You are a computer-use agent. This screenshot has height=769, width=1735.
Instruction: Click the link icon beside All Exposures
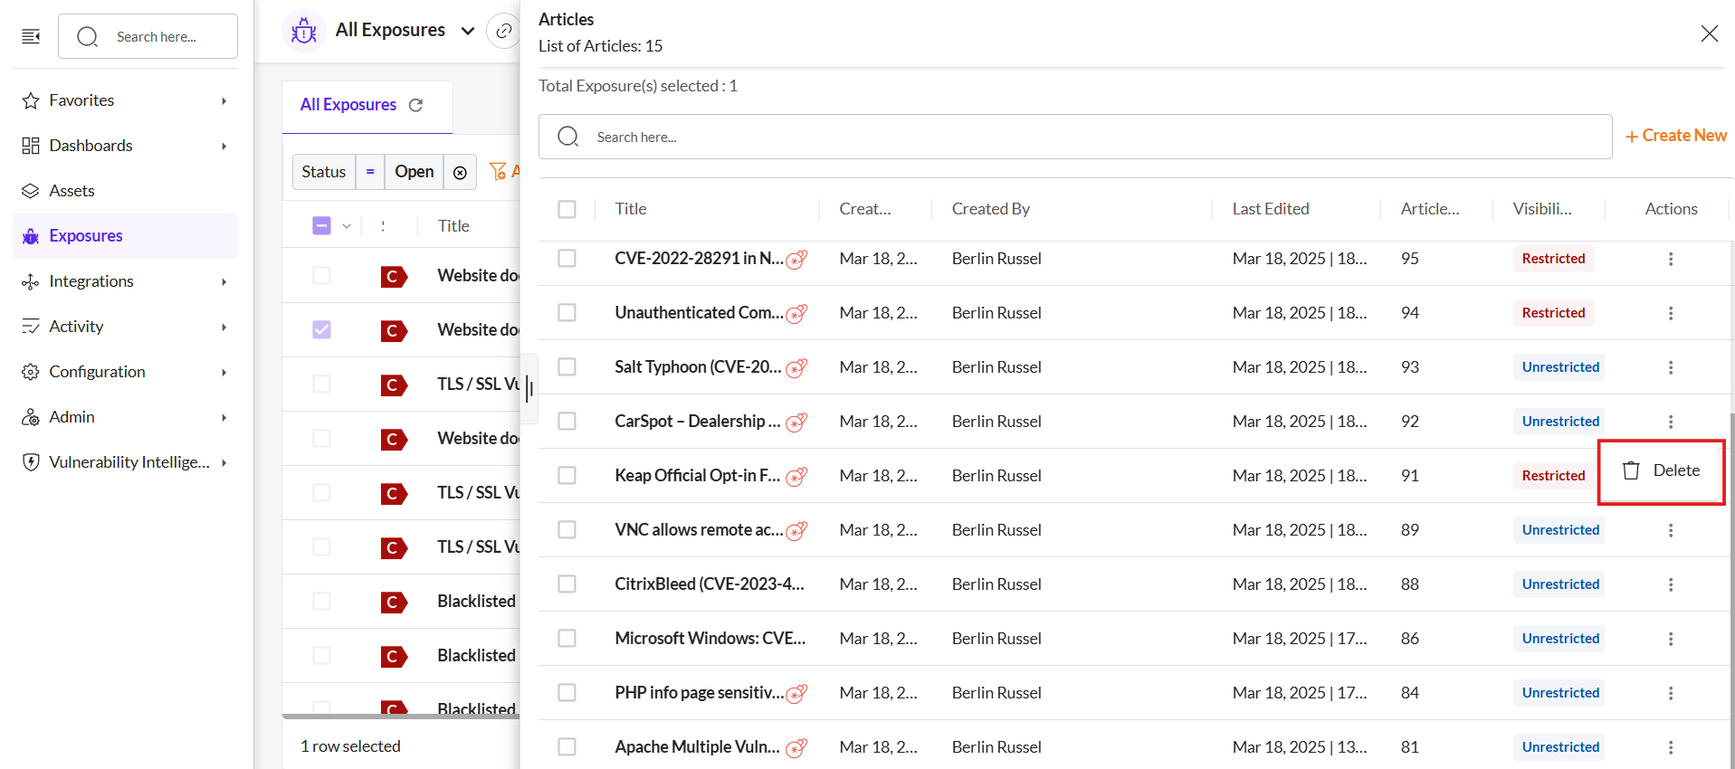[504, 31]
